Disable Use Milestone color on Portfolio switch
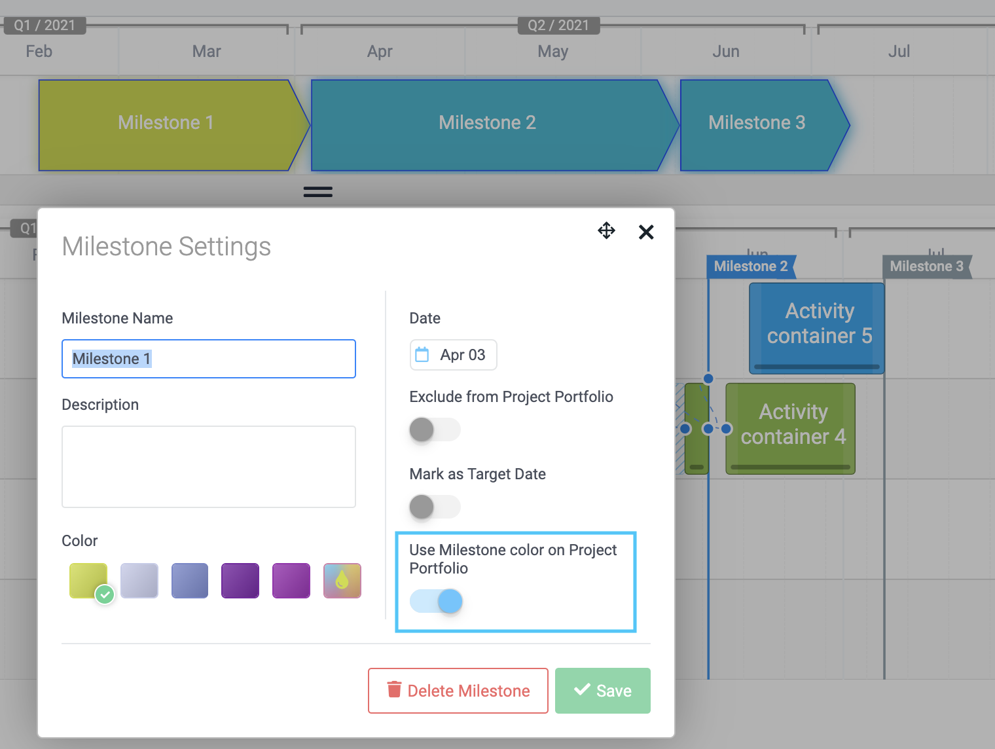Screen dimensions: 995x749 (436, 601)
